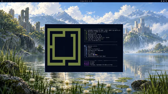Click the rightmost monitor-shaped tray icon
The image size is (168, 94).
166,1
